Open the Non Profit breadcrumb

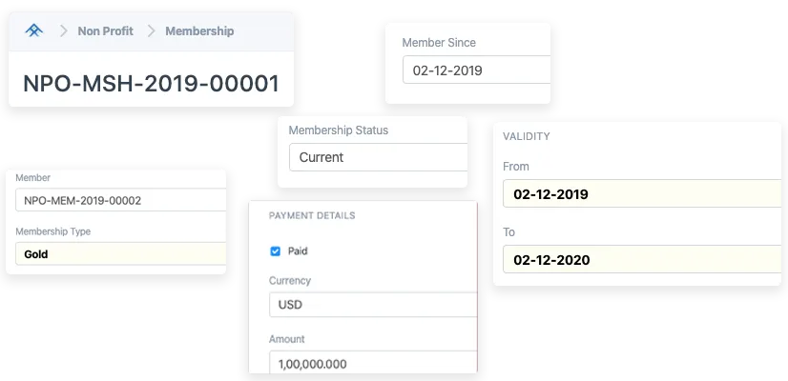click(104, 31)
